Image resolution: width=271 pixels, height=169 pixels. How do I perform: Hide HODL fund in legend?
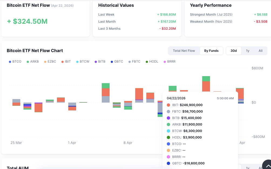tap(152, 62)
